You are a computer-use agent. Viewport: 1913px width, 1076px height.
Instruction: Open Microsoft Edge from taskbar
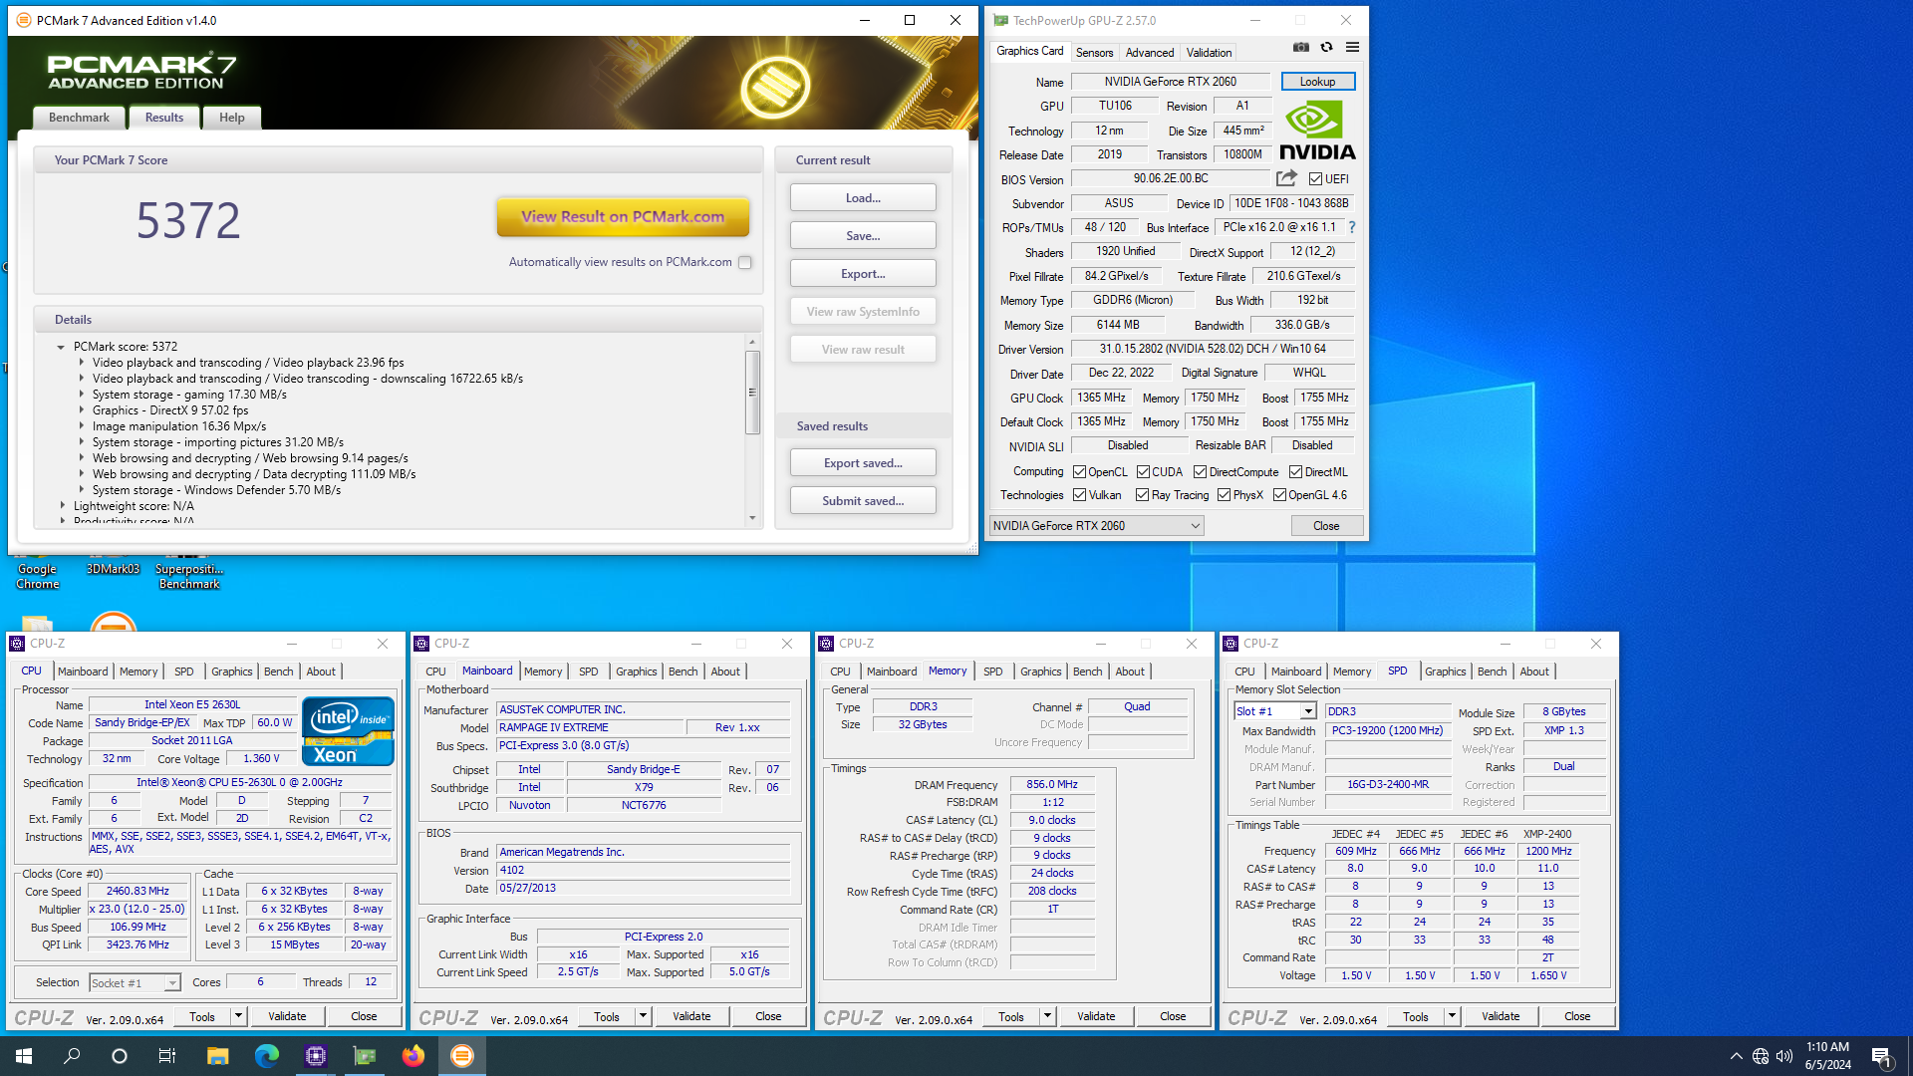click(266, 1056)
